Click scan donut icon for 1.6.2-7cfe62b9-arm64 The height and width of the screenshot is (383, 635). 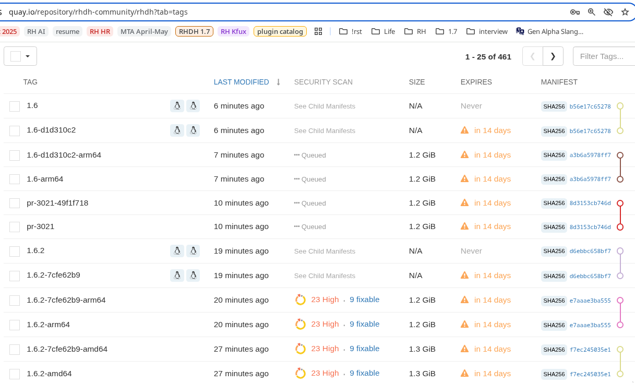(300, 300)
